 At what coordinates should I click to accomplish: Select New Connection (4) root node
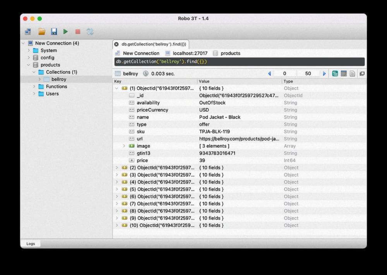pos(57,43)
